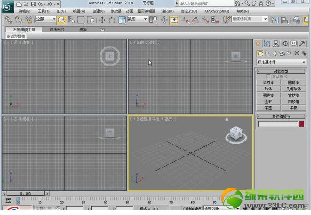Click the Select and Manipulate tool
This screenshot has height=215, width=311.
(x=164, y=20)
